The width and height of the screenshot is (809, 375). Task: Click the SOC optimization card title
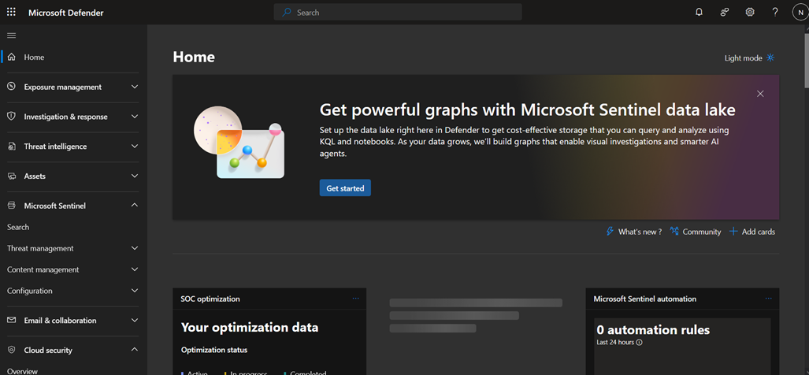(x=210, y=299)
